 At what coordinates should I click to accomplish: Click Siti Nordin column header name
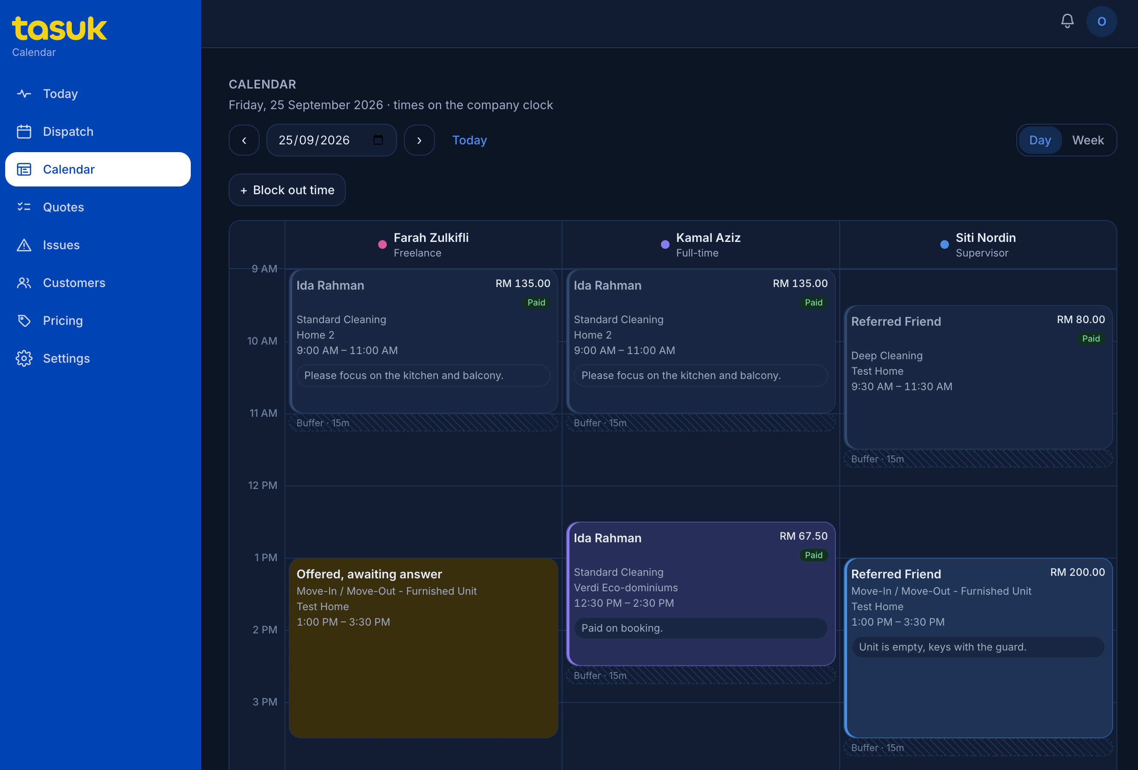tap(986, 238)
